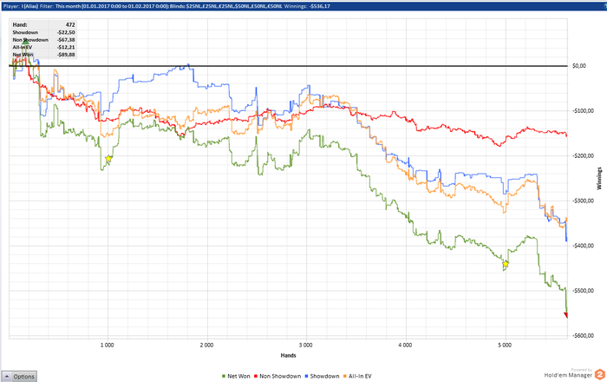
Task: Click the Hand value 472 in tooltip
Action: click(x=70, y=24)
